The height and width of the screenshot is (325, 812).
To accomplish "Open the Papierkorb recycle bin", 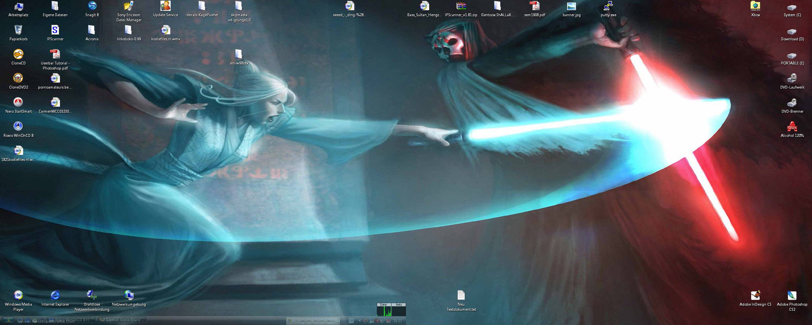I will [18, 33].
